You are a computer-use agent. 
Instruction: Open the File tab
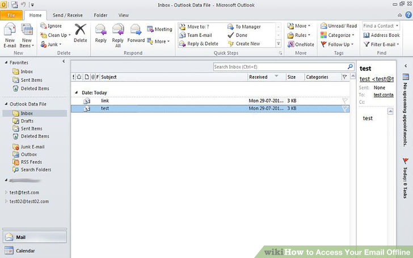11,15
